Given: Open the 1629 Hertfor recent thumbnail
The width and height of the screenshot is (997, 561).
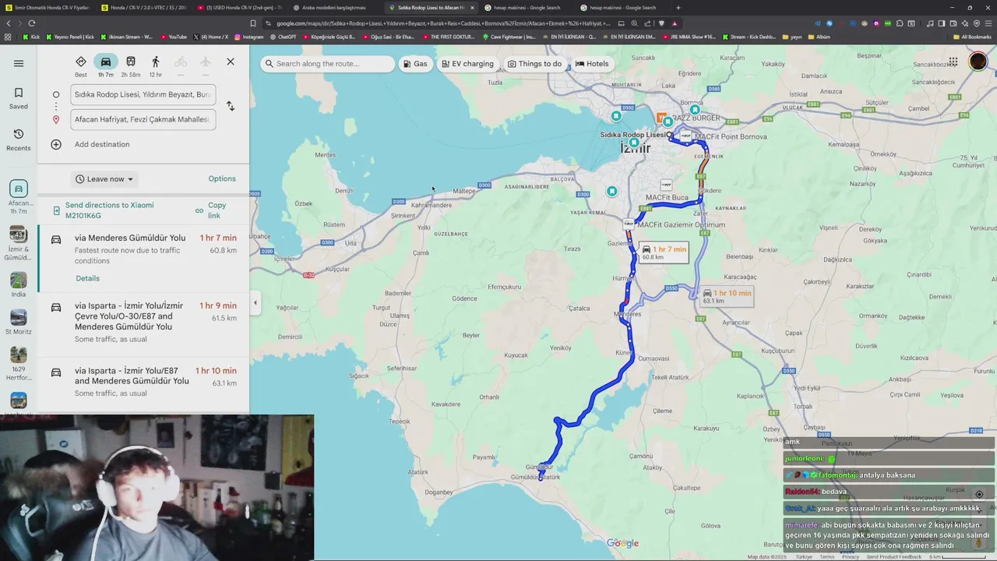Looking at the screenshot, I should [x=19, y=364].
